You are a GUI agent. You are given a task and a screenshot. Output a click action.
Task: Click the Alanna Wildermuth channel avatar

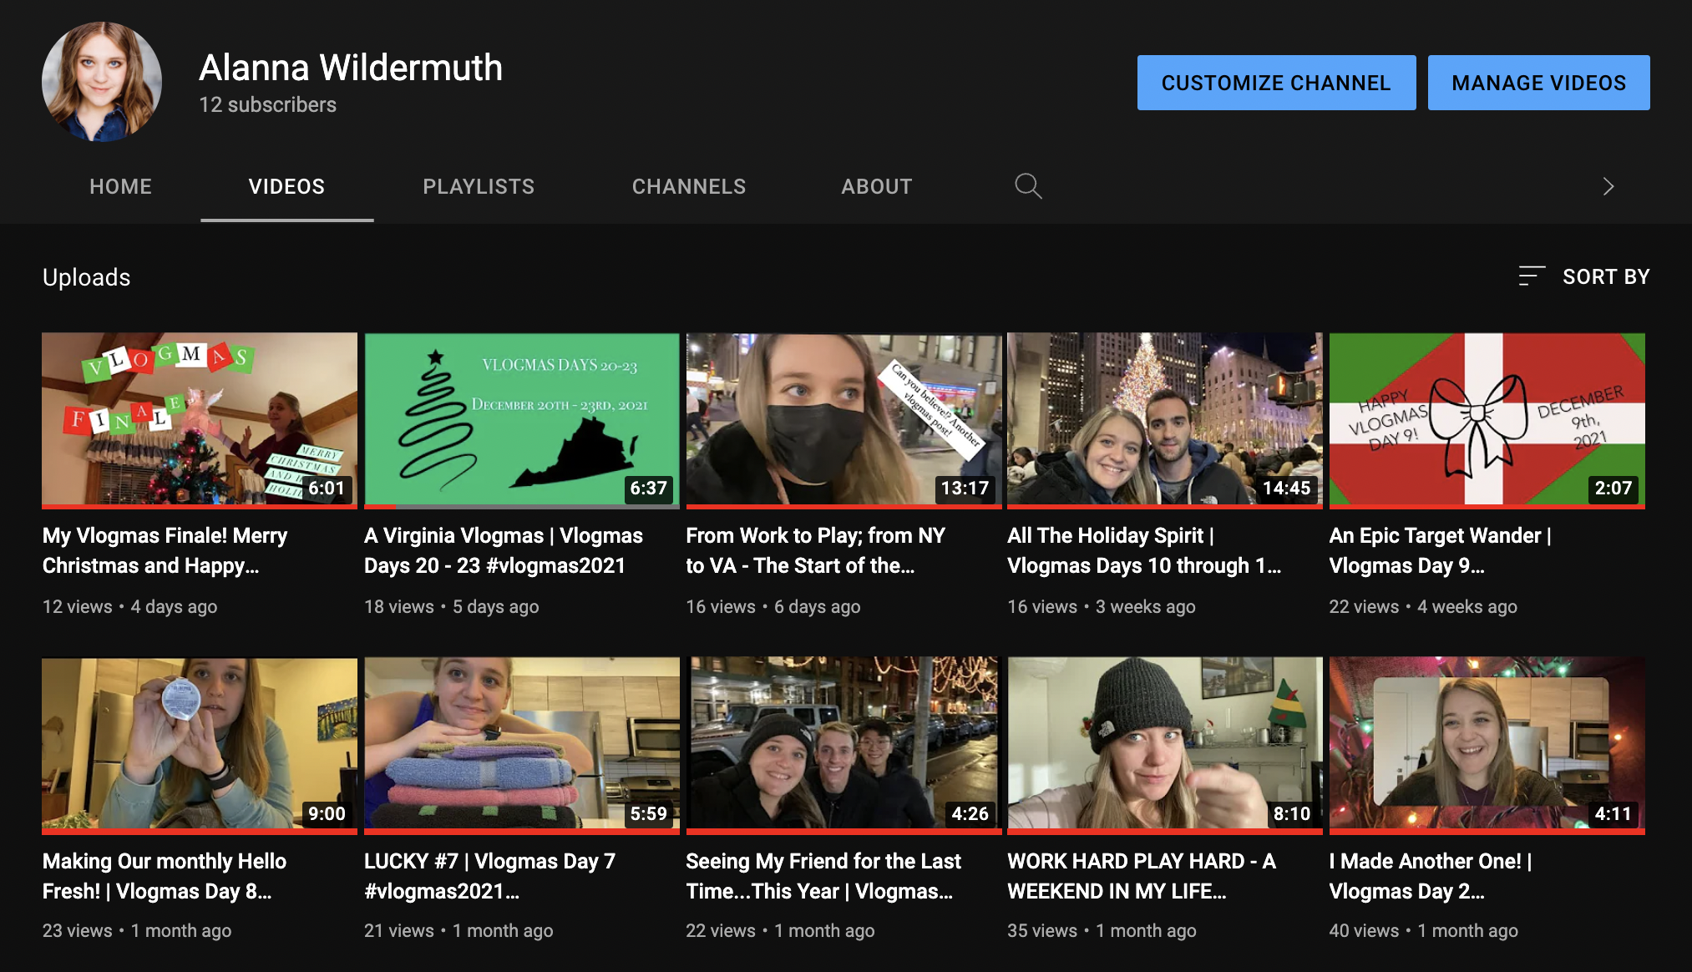pyautogui.click(x=102, y=82)
